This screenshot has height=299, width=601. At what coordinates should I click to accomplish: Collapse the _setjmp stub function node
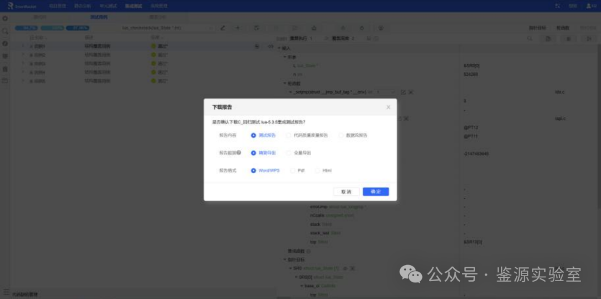pyautogui.click(x=290, y=92)
